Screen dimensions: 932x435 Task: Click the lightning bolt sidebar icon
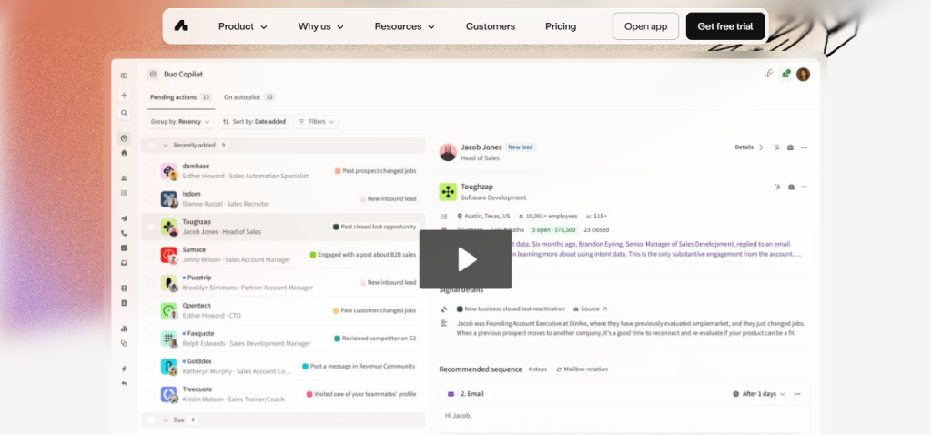[x=124, y=369]
